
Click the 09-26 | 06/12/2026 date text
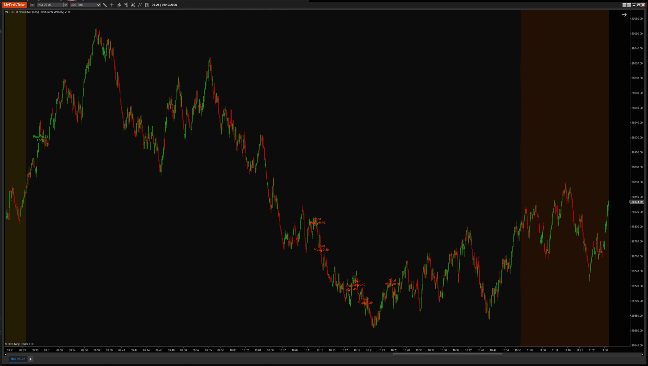click(x=164, y=5)
